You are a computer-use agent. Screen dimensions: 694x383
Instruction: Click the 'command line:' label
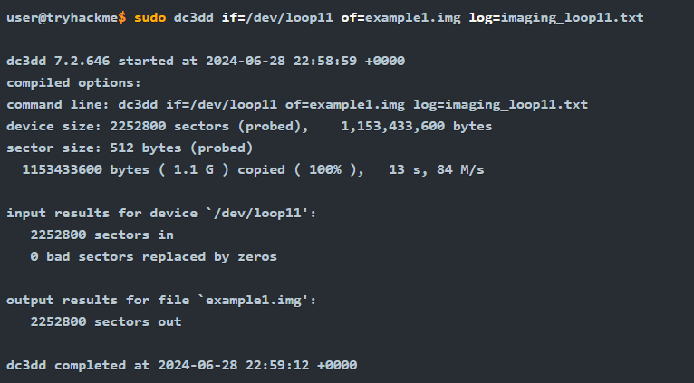pos(58,105)
